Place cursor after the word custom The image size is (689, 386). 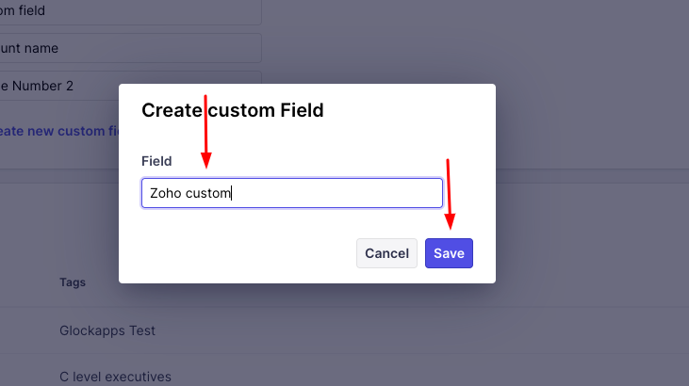[232, 193]
